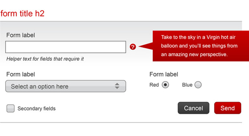Click the "Red" option label text
Image resolution: width=249 pixels, height=136 pixels.
click(x=154, y=85)
